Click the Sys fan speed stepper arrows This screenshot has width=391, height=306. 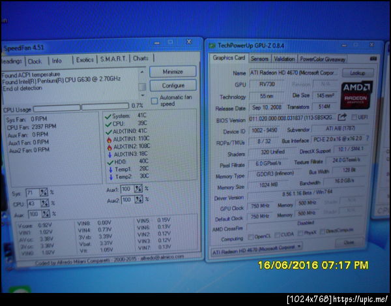tap(44, 192)
